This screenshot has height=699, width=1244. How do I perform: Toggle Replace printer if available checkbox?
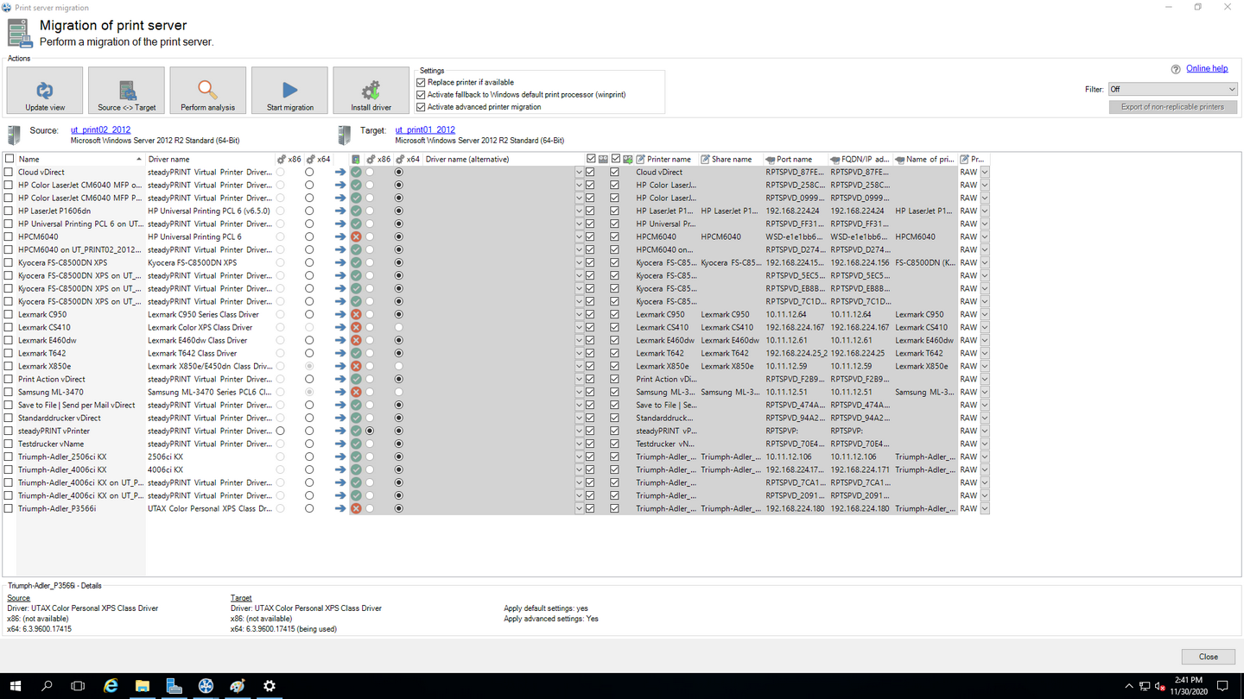tap(422, 82)
